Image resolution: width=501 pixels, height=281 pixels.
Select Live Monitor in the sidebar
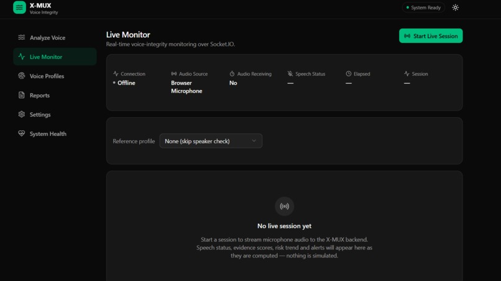[55, 57]
